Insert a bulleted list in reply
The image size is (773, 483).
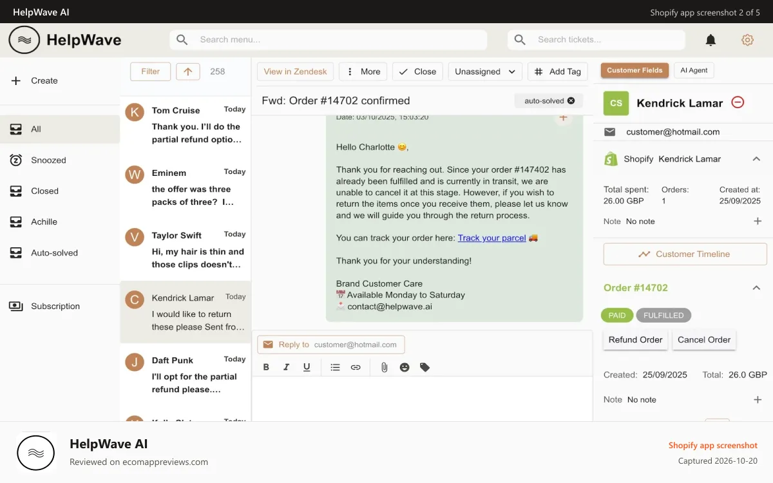pos(335,367)
